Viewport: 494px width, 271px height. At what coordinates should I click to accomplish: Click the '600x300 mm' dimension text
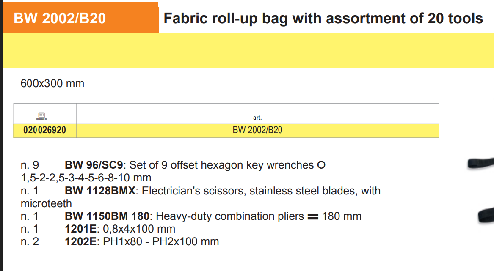[52, 84]
